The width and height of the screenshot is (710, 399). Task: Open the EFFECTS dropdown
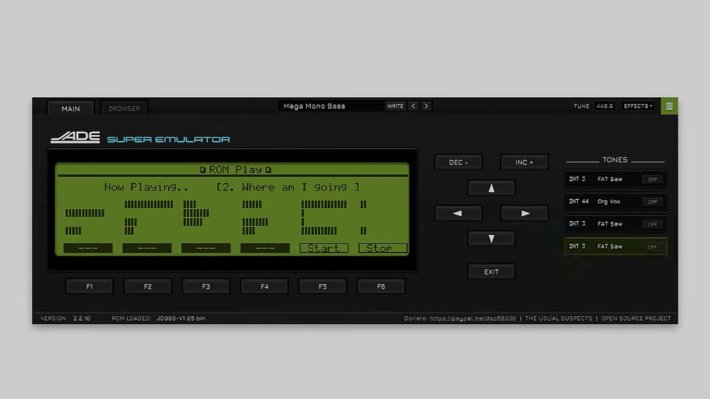point(638,106)
